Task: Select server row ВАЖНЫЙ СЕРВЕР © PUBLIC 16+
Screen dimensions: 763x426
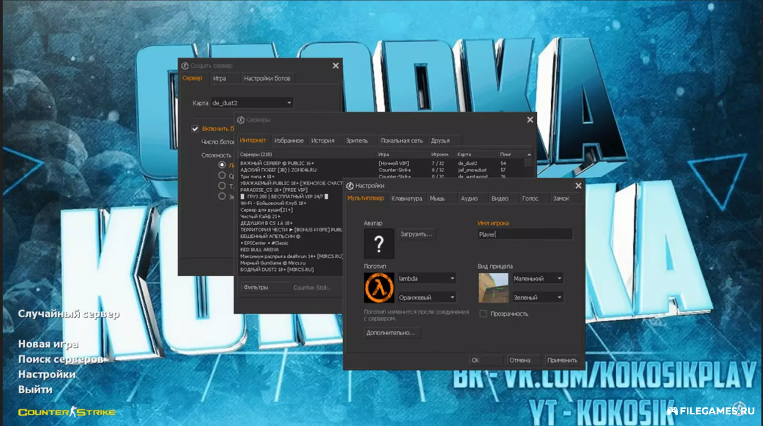Action: point(381,163)
